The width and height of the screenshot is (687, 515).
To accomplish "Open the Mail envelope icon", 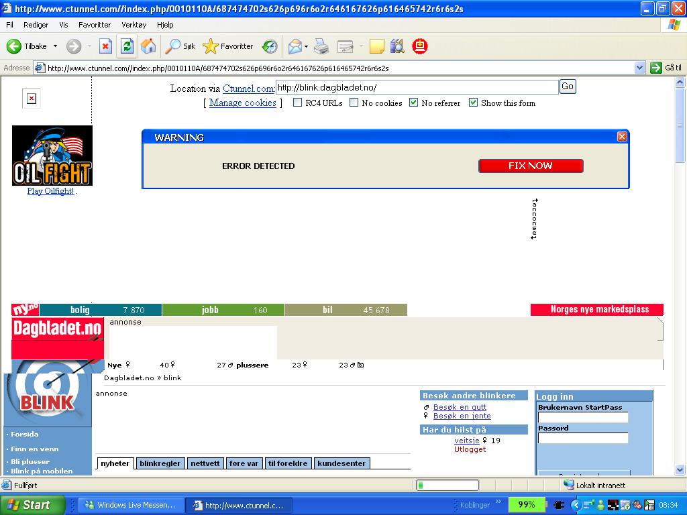I will 295,46.
